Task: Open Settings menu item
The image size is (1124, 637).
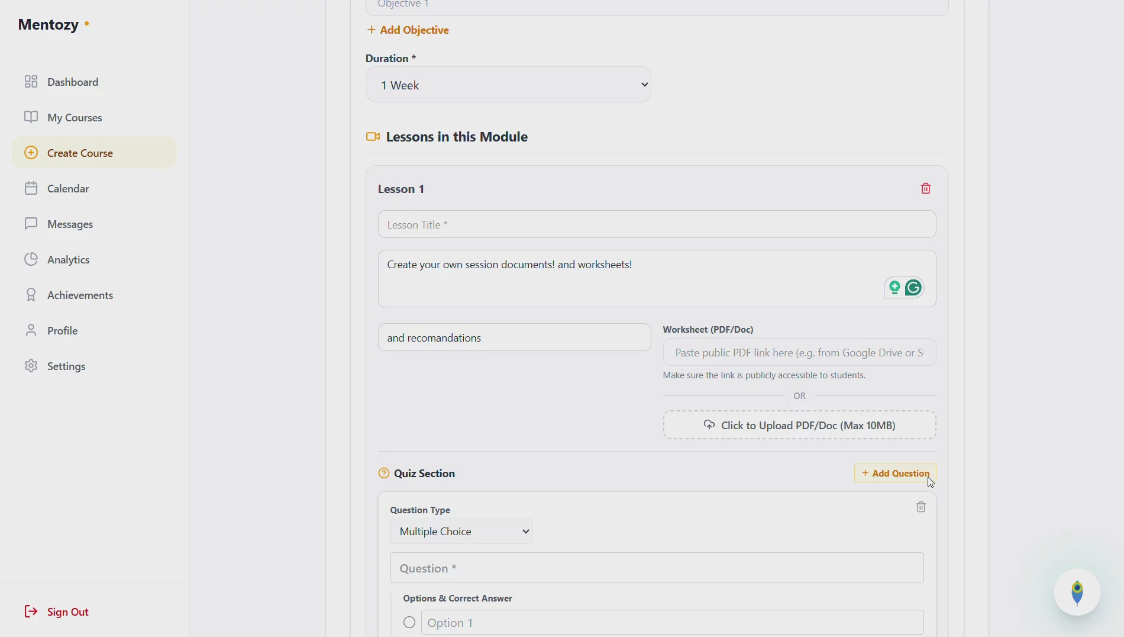Action: click(95, 366)
